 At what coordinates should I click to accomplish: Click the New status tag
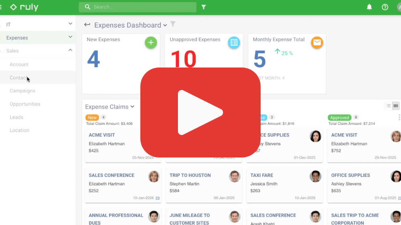point(92,117)
